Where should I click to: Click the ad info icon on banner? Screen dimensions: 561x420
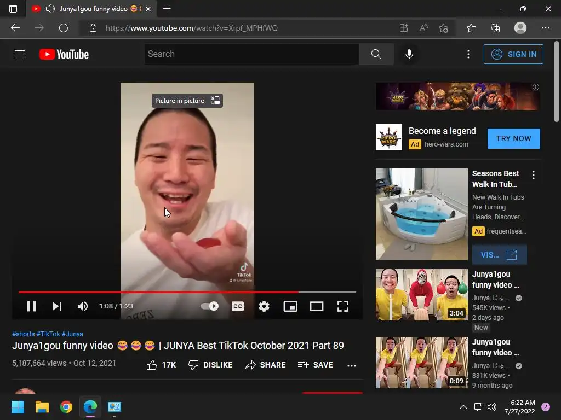536,87
